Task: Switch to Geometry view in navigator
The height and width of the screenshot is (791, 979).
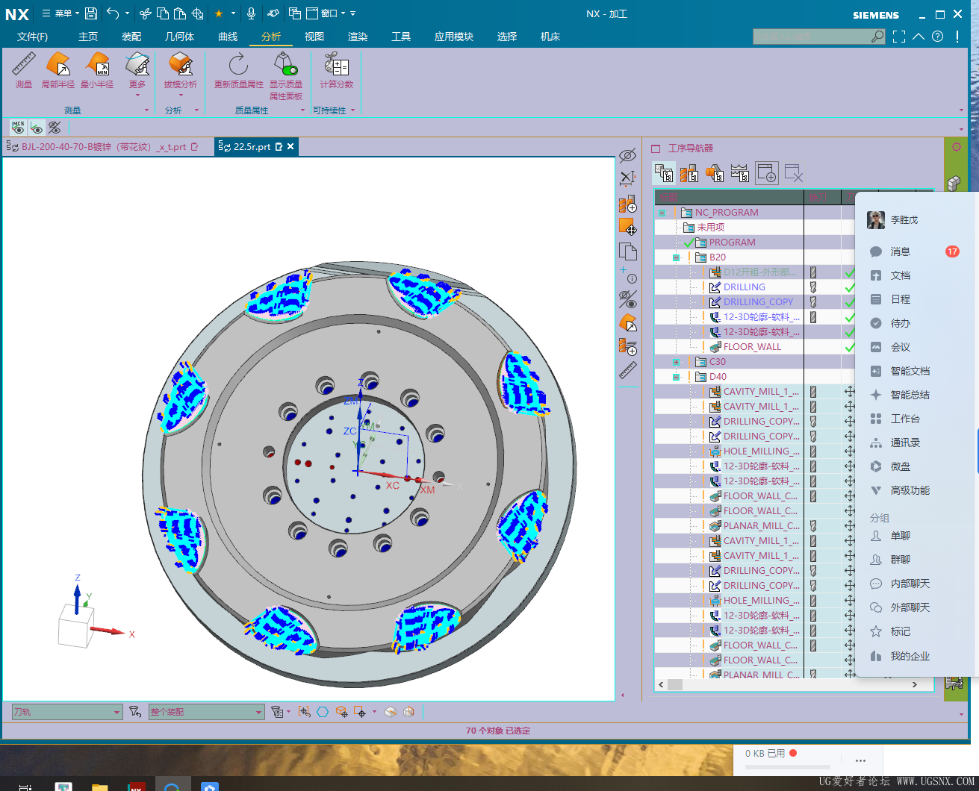Action: pyautogui.click(x=715, y=174)
